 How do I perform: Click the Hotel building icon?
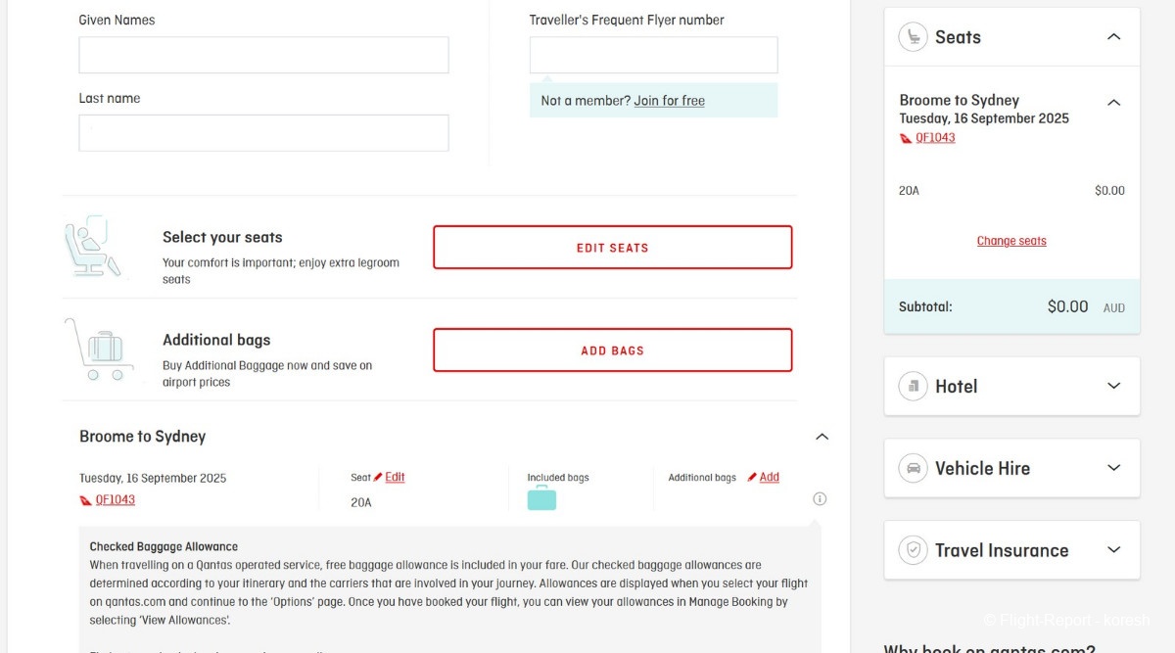(914, 386)
